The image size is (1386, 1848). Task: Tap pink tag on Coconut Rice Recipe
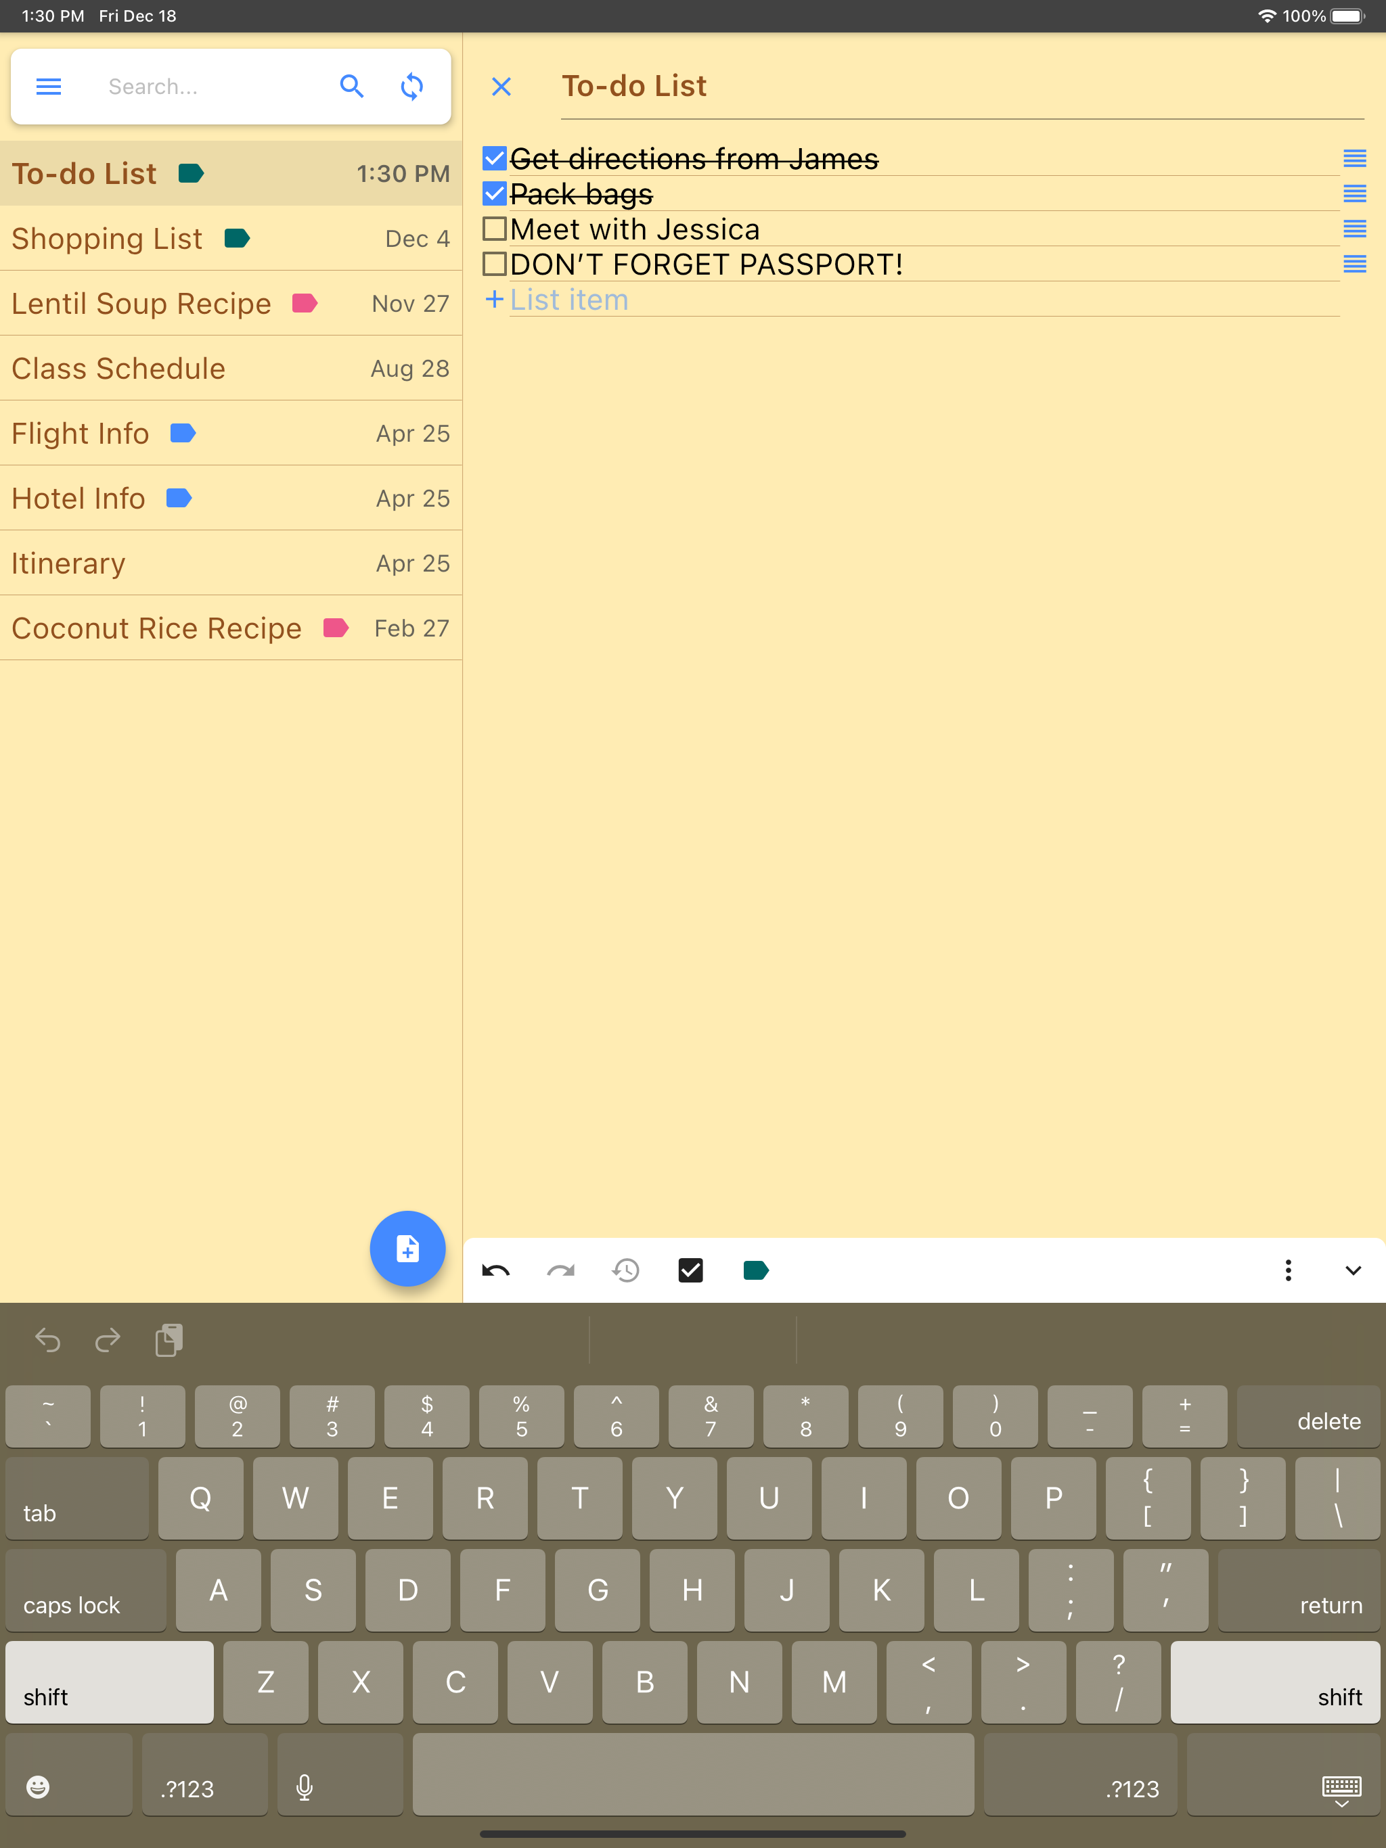335,628
